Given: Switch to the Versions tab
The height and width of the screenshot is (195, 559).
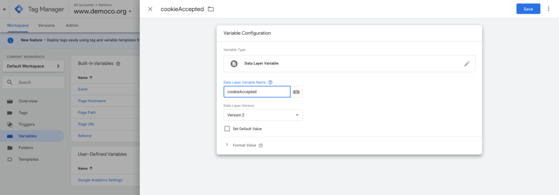Looking at the screenshot, I should [46, 25].
